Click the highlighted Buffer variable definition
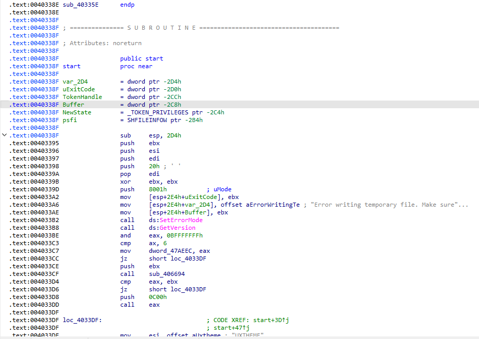The height and width of the screenshot is (339, 479). pyautogui.click(x=73, y=105)
